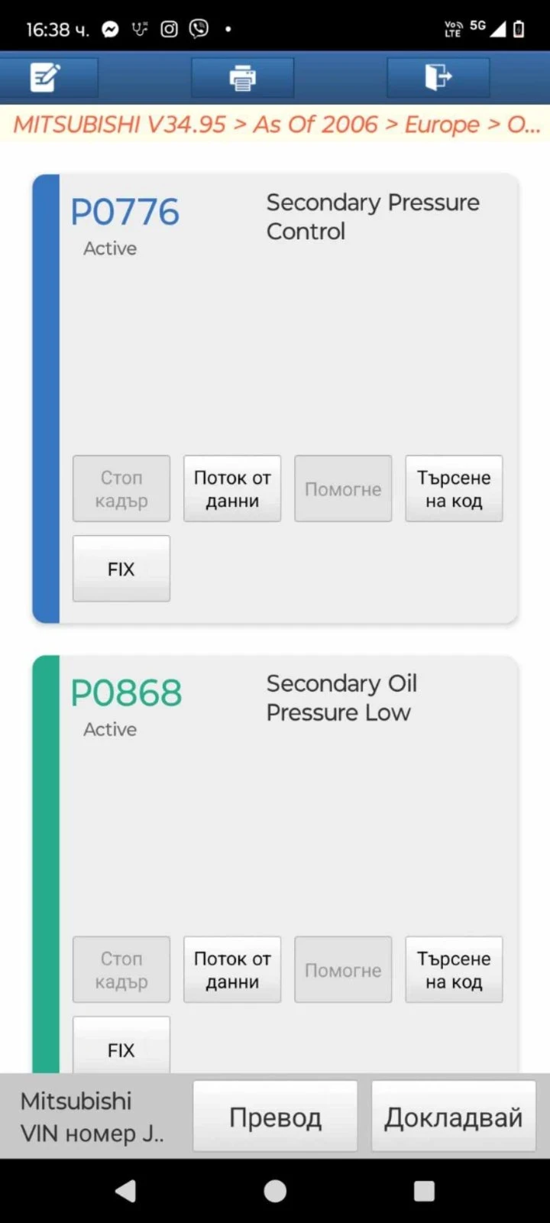Select the P0776 fault code title

click(x=125, y=212)
